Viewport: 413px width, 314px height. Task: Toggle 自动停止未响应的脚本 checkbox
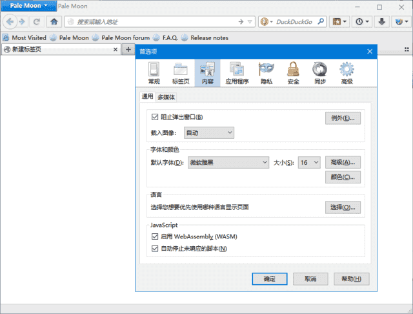[x=154, y=248]
